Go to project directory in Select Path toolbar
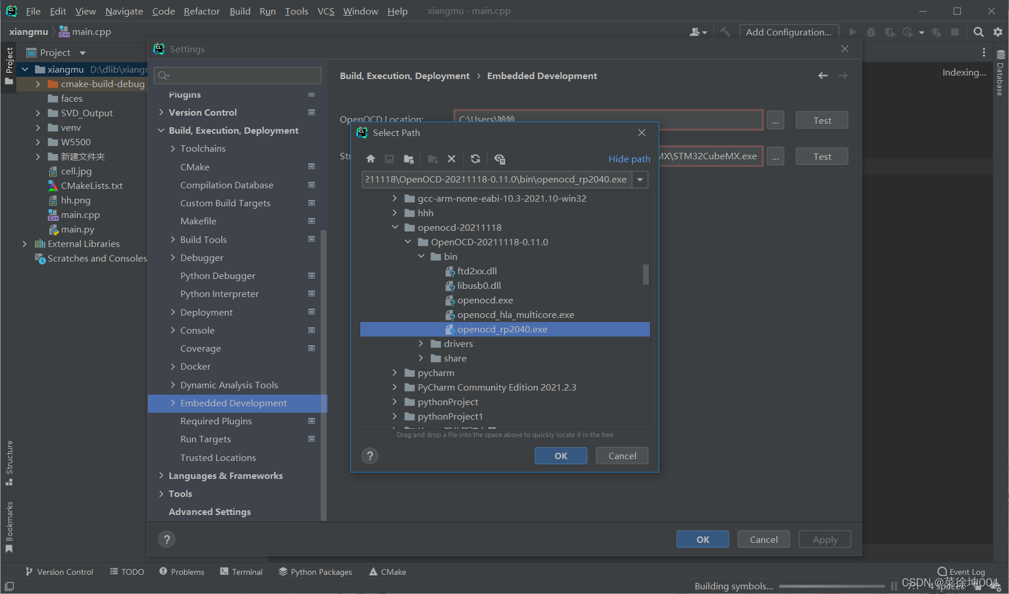 pos(408,159)
